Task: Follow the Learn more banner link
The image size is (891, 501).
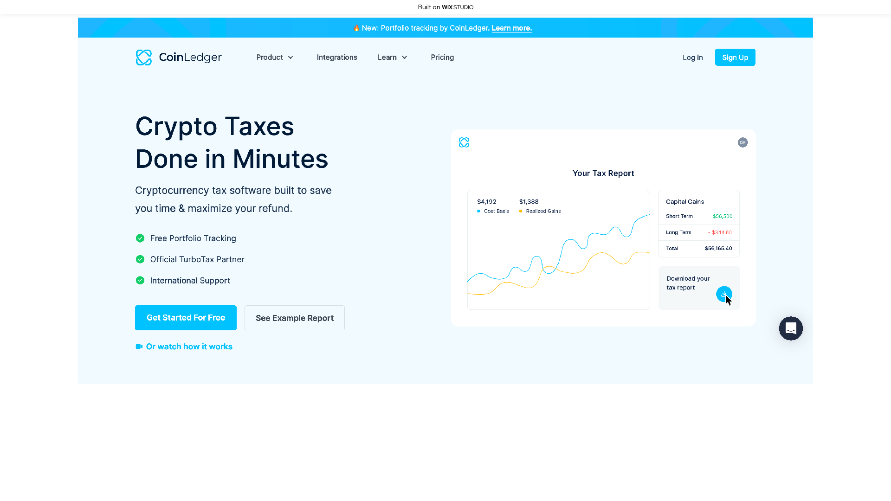Action: [x=512, y=28]
